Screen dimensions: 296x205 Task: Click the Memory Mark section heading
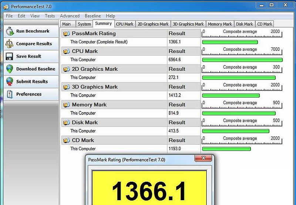coord(89,105)
